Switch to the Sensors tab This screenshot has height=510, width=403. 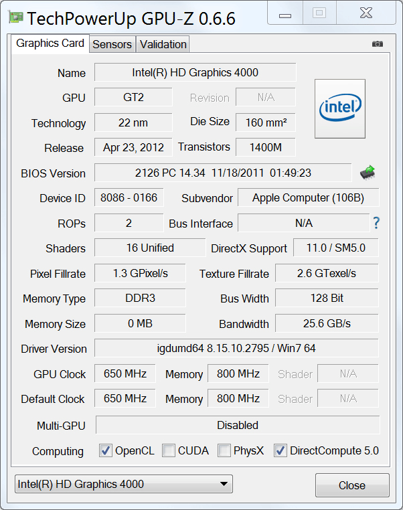click(112, 44)
